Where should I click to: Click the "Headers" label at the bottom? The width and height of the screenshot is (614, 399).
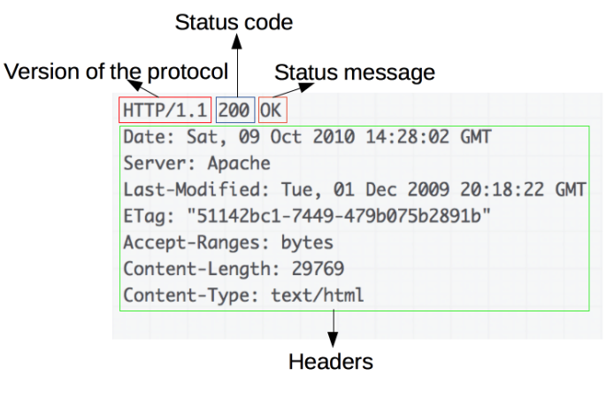coord(331,362)
